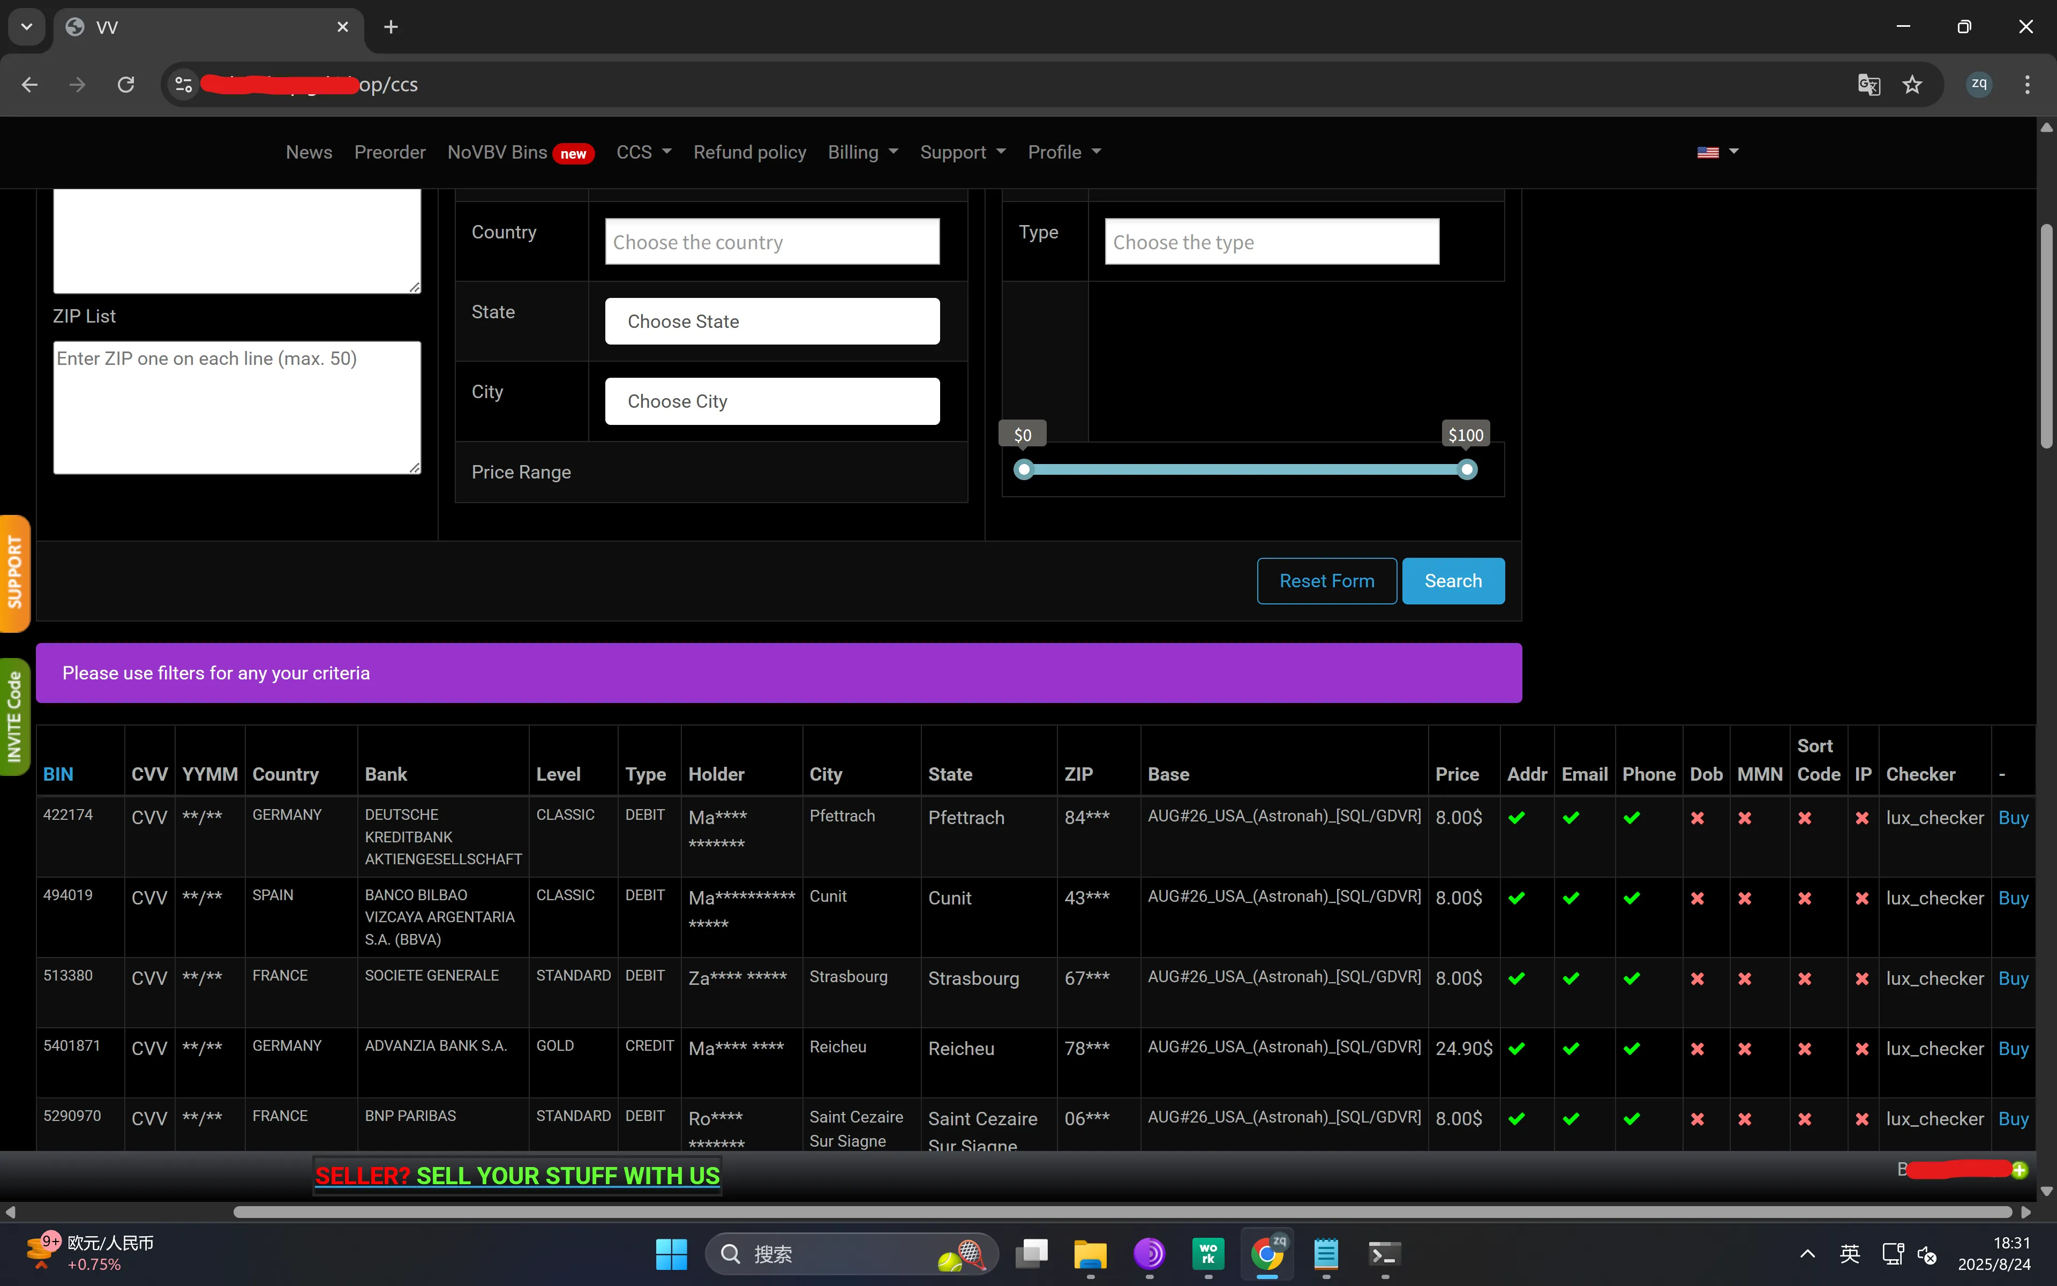
Task: Click the blue Search button
Action: coord(1453,581)
